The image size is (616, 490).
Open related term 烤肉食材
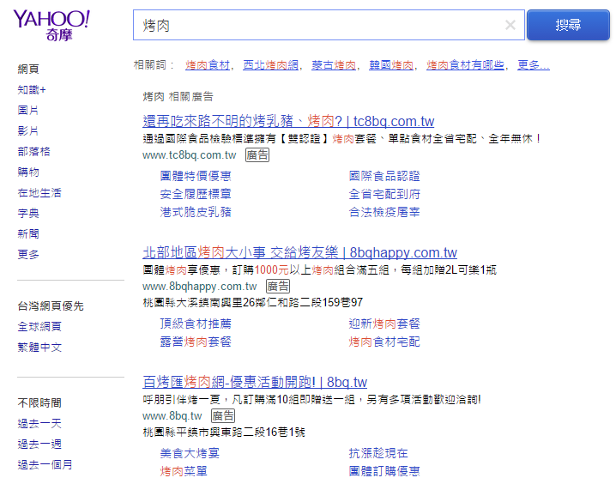click(x=208, y=65)
